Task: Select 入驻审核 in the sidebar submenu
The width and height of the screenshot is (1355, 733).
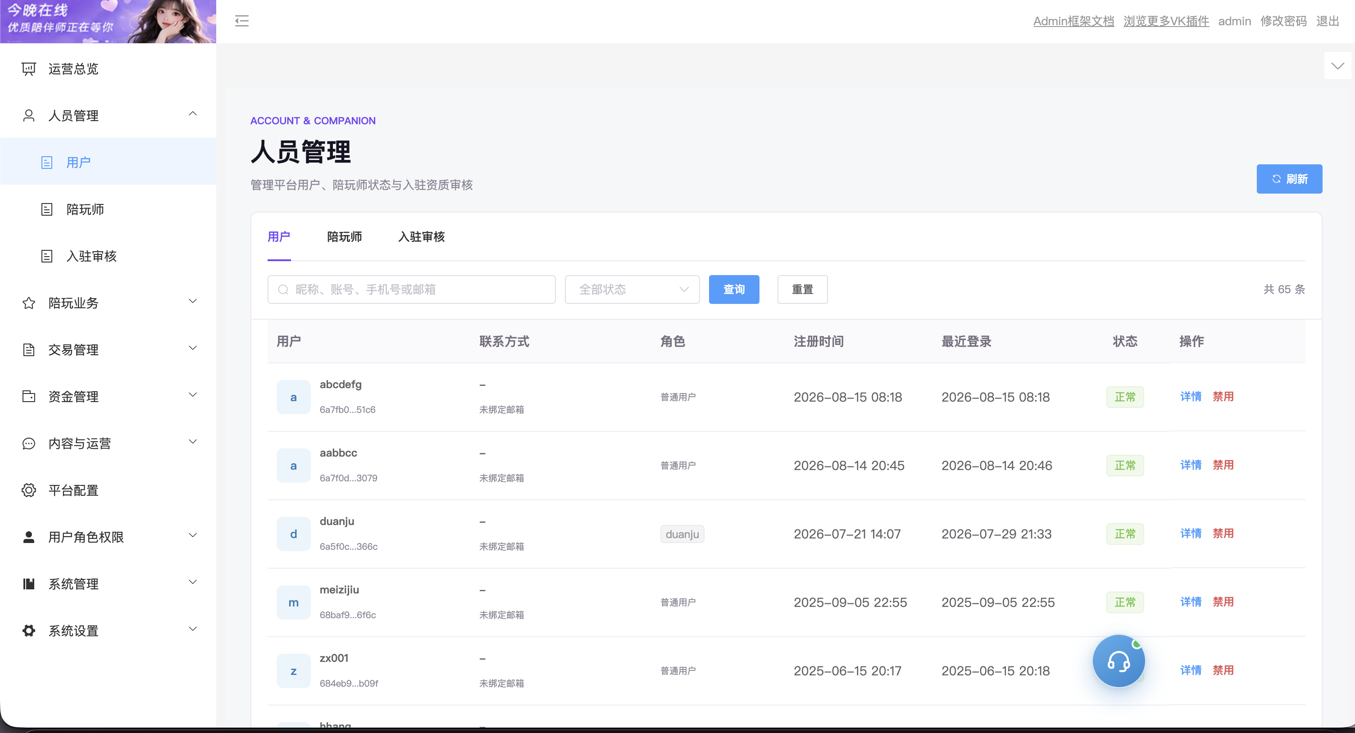Action: click(x=108, y=256)
